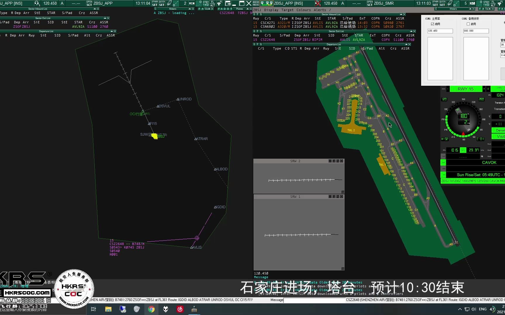The height and width of the screenshot is (315, 505).
Task: Click the R button on SRW 2 window
Action: point(330,161)
